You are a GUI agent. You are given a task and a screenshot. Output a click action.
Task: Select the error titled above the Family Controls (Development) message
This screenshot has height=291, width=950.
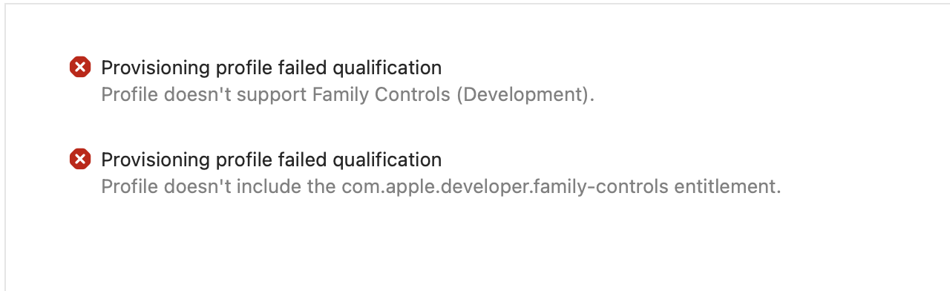tap(272, 68)
